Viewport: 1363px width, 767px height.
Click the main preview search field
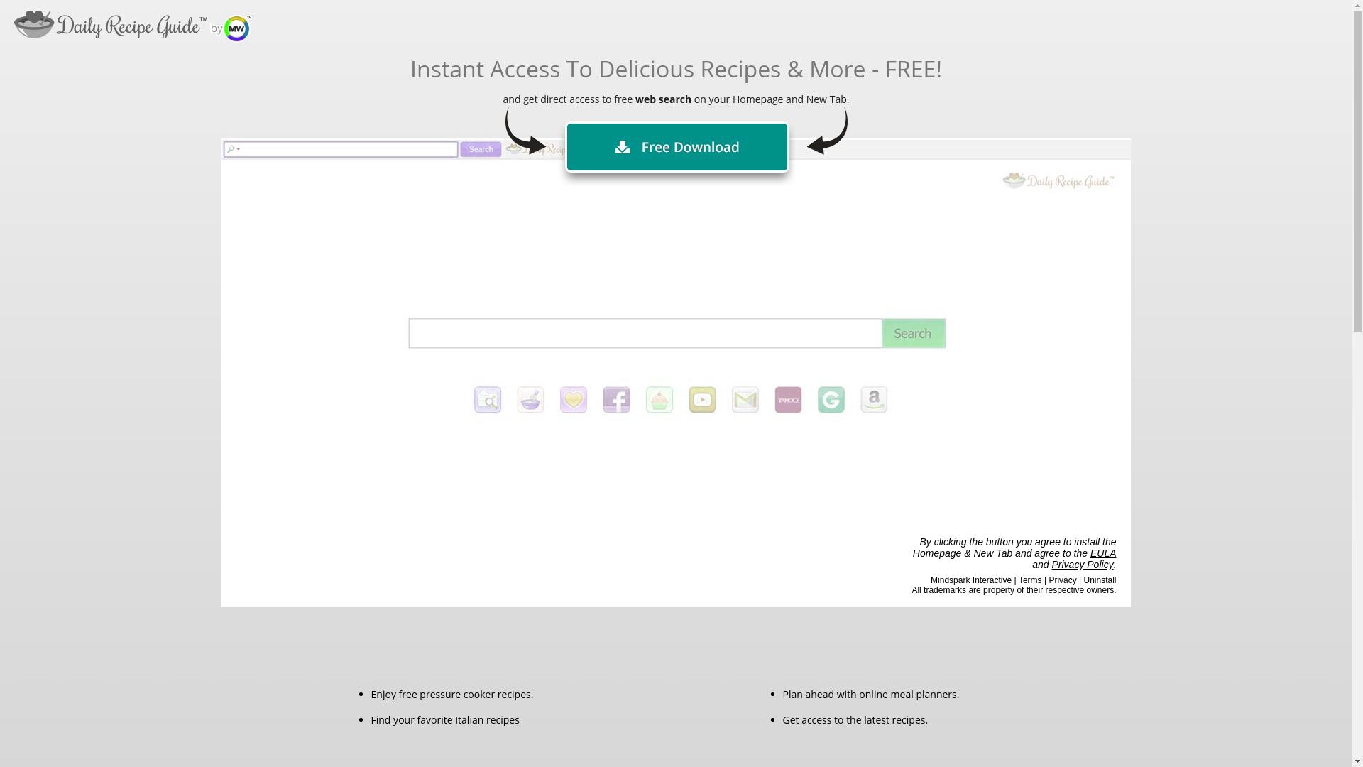tap(645, 333)
